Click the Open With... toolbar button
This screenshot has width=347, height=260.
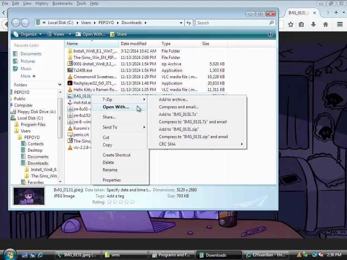click(90, 34)
